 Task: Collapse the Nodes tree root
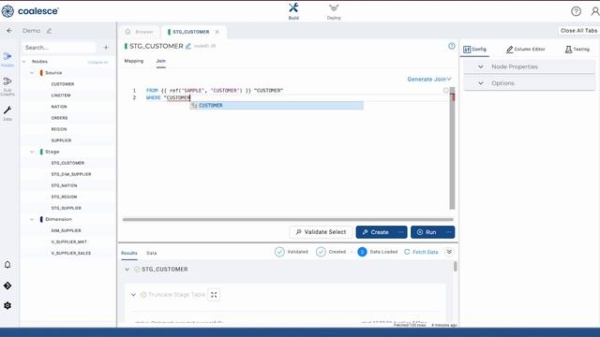[24, 62]
